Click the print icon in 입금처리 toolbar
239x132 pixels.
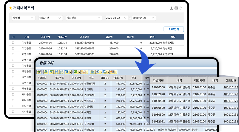(92, 72)
